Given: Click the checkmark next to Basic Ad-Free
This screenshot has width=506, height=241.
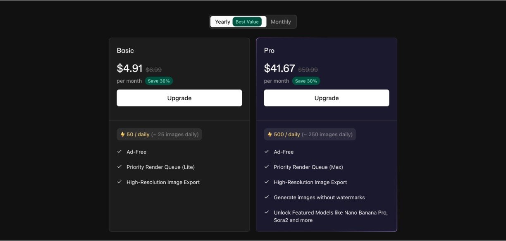Looking at the screenshot, I should (119, 152).
